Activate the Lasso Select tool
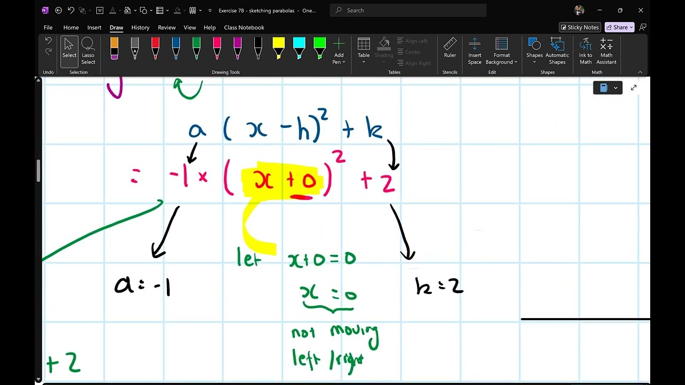This screenshot has width=685, height=385. [88, 51]
